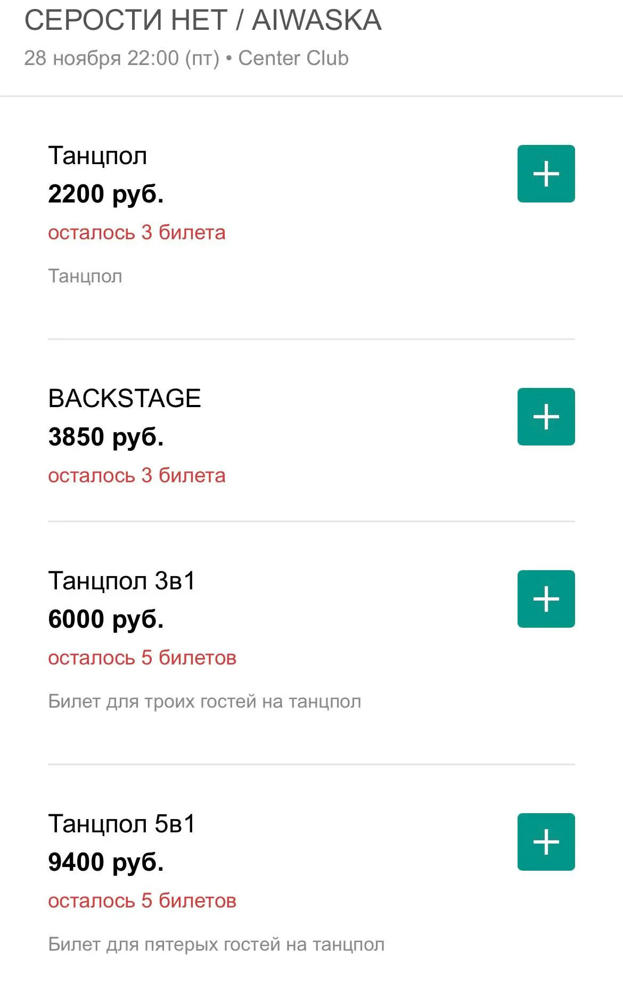Click remaining tickets notice under 2200 руб.

pyautogui.click(x=137, y=233)
